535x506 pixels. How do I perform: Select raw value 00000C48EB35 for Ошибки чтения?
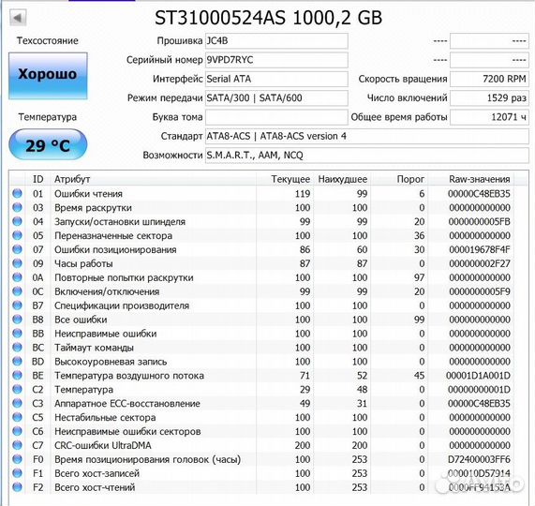coord(479,194)
